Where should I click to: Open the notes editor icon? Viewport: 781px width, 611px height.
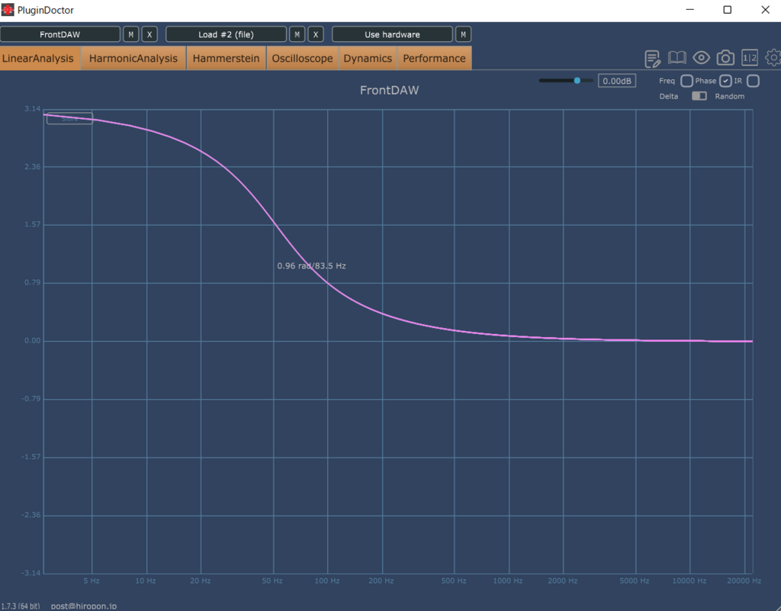[x=653, y=58]
